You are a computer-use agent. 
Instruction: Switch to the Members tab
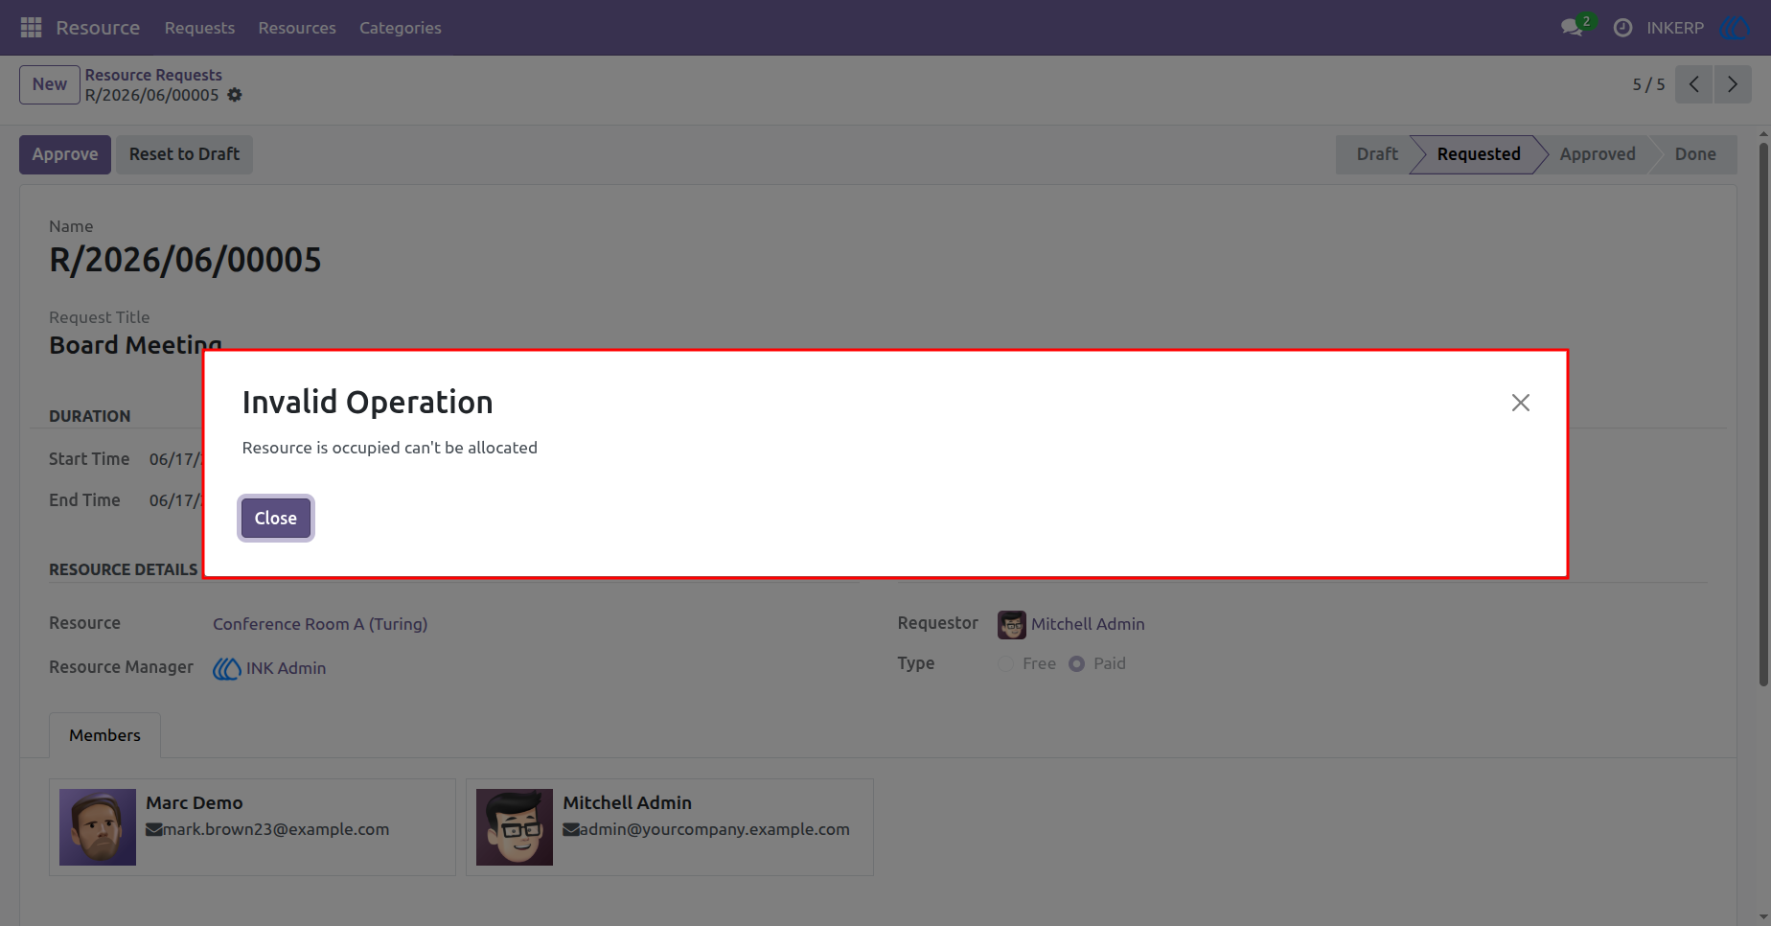[x=104, y=735]
